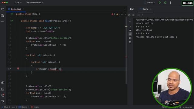Close the Demo run tab
Image resolution: width=194 pixels, height=109 pixels.
pos(151,9)
